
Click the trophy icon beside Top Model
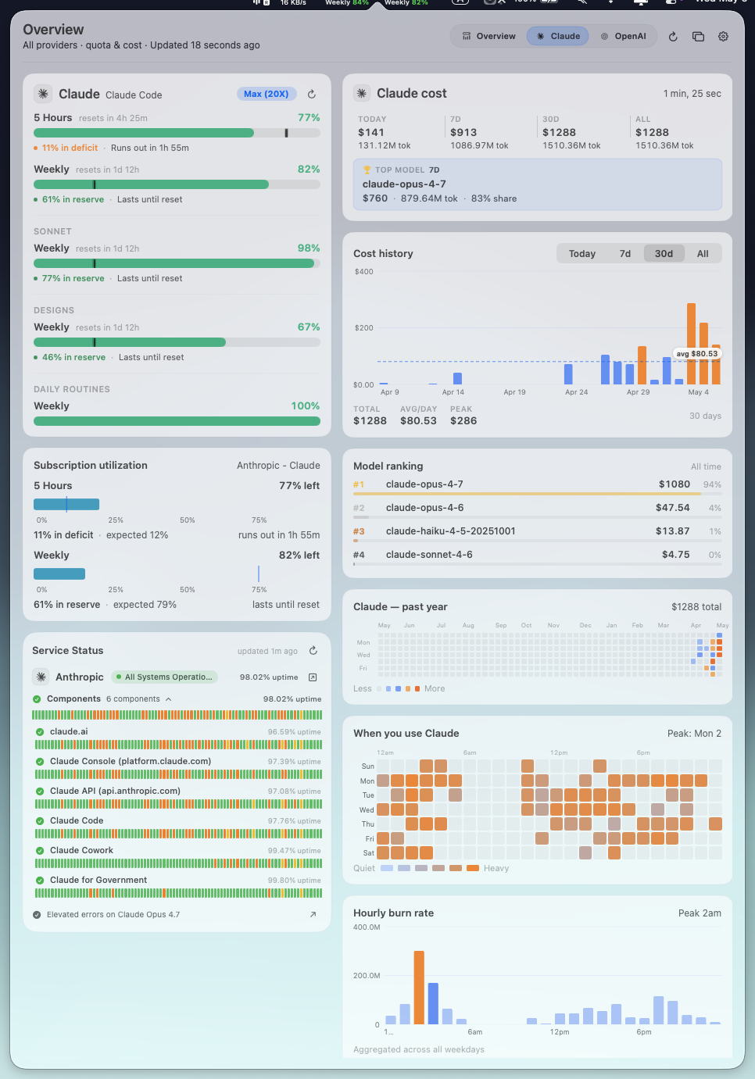tap(367, 170)
